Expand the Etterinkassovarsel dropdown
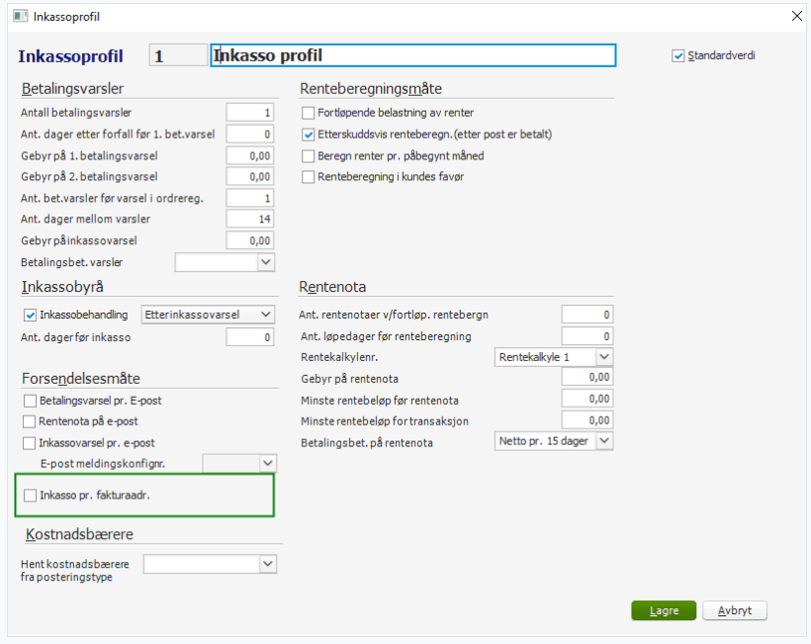Screen dimensions: 811x644 pyautogui.click(x=265, y=315)
